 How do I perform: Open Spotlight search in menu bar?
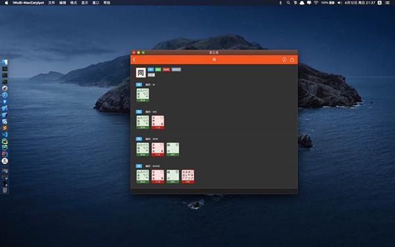[x=288, y=3]
